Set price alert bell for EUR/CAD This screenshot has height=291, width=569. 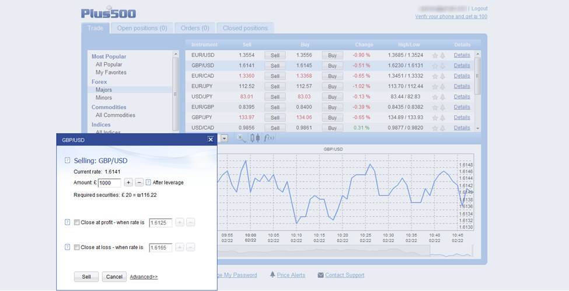pyautogui.click(x=442, y=76)
